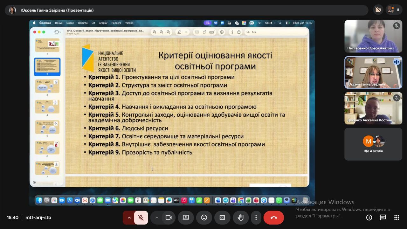This screenshot has height=229, width=407.
Task: Raise your hand in the meeting
Action: tap(241, 218)
